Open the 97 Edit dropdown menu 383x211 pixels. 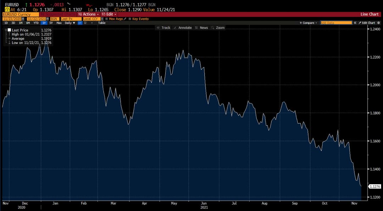[x=109, y=14]
